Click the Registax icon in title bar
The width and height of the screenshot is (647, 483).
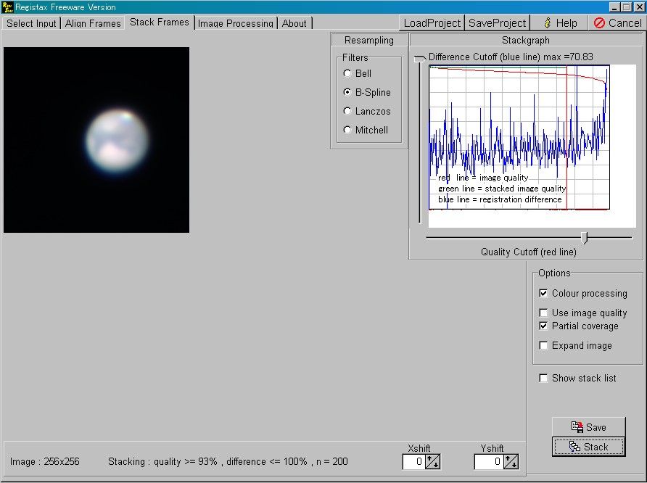point(7,7)
